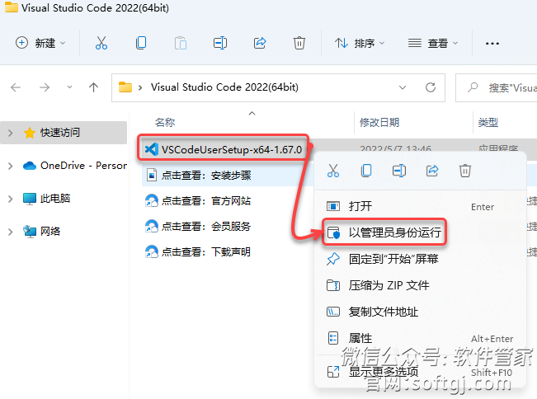Click the search box for this folder
This screenshot has width=537, height=399.
[x=497, y=87]
